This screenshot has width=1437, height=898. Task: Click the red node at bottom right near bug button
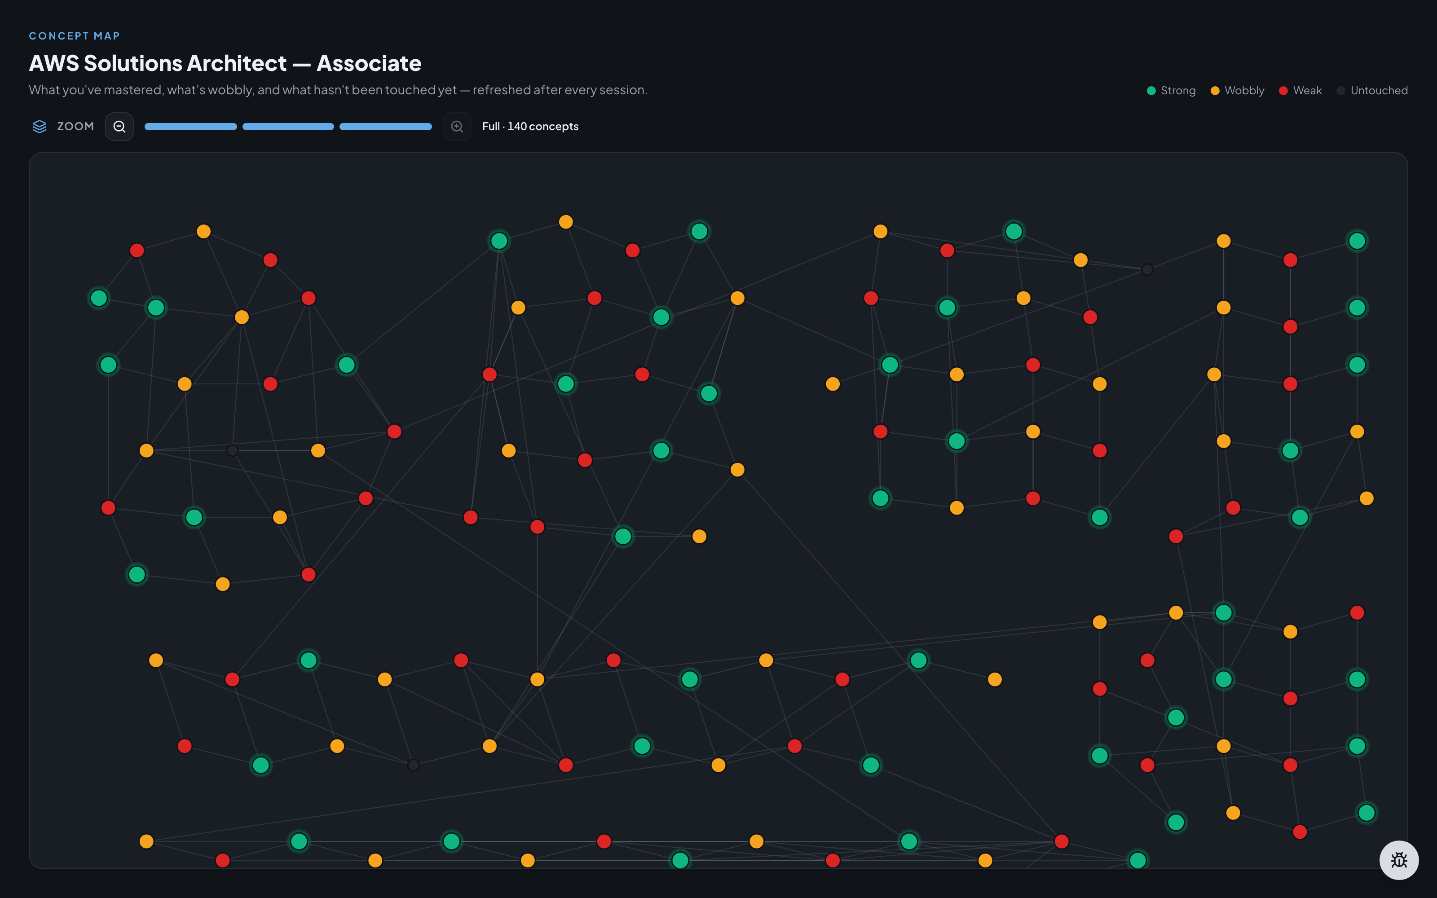(1299, 832)
